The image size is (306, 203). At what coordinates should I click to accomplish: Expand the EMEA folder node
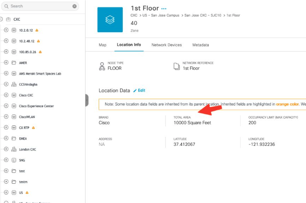[6, 138]
